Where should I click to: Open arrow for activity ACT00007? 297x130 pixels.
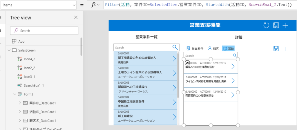tap(233, 66)
